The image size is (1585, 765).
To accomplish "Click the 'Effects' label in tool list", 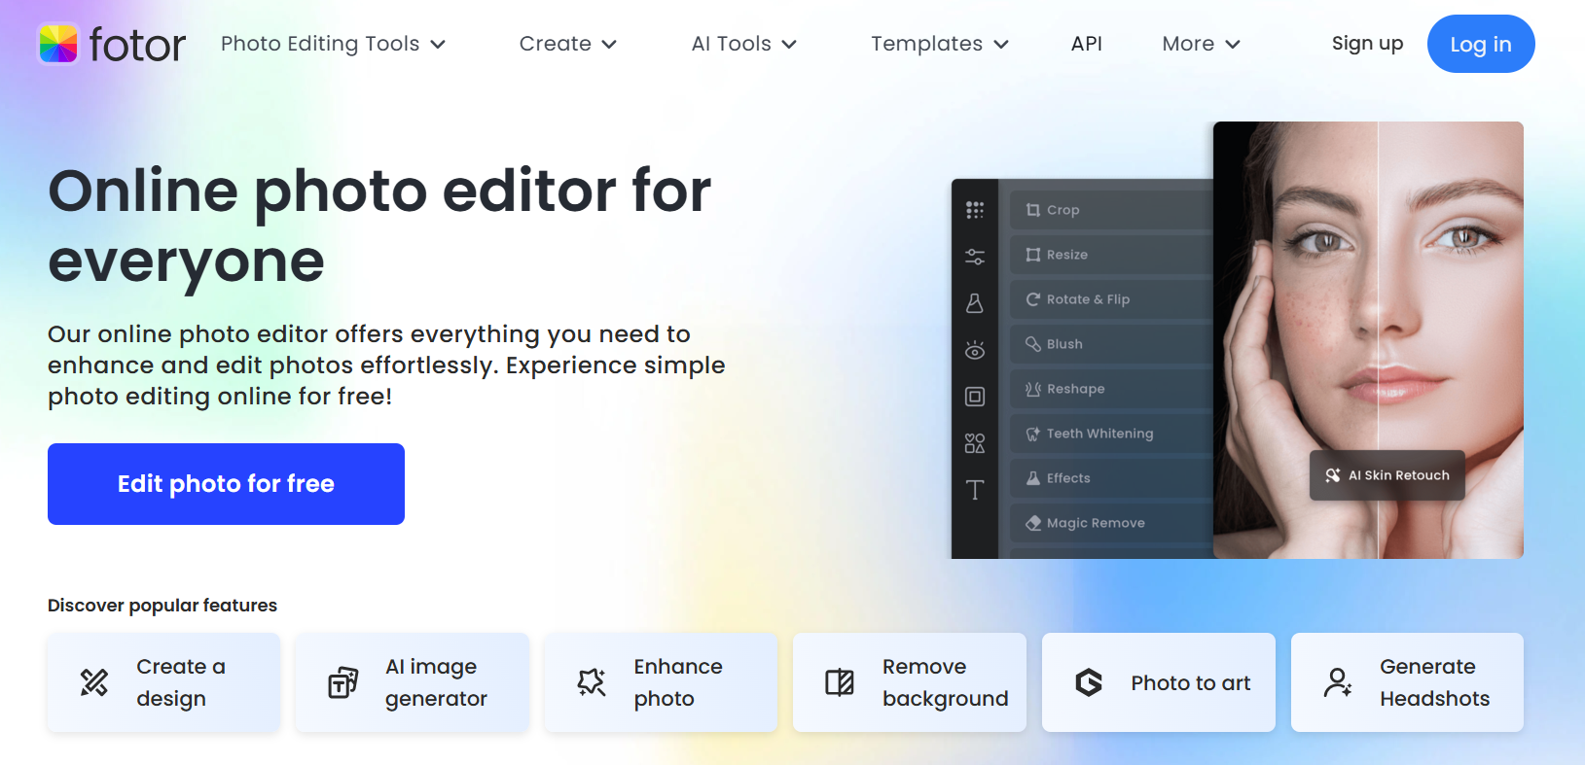I will click(1068, 478).
